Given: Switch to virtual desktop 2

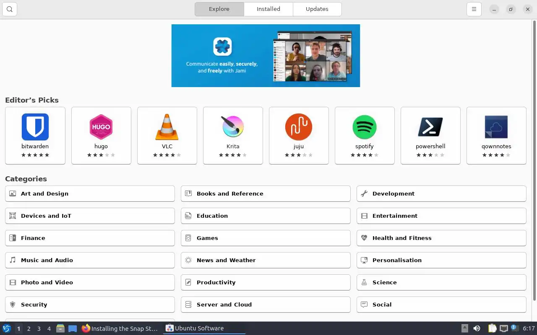Looking at the screenshot, I should 29,328.
